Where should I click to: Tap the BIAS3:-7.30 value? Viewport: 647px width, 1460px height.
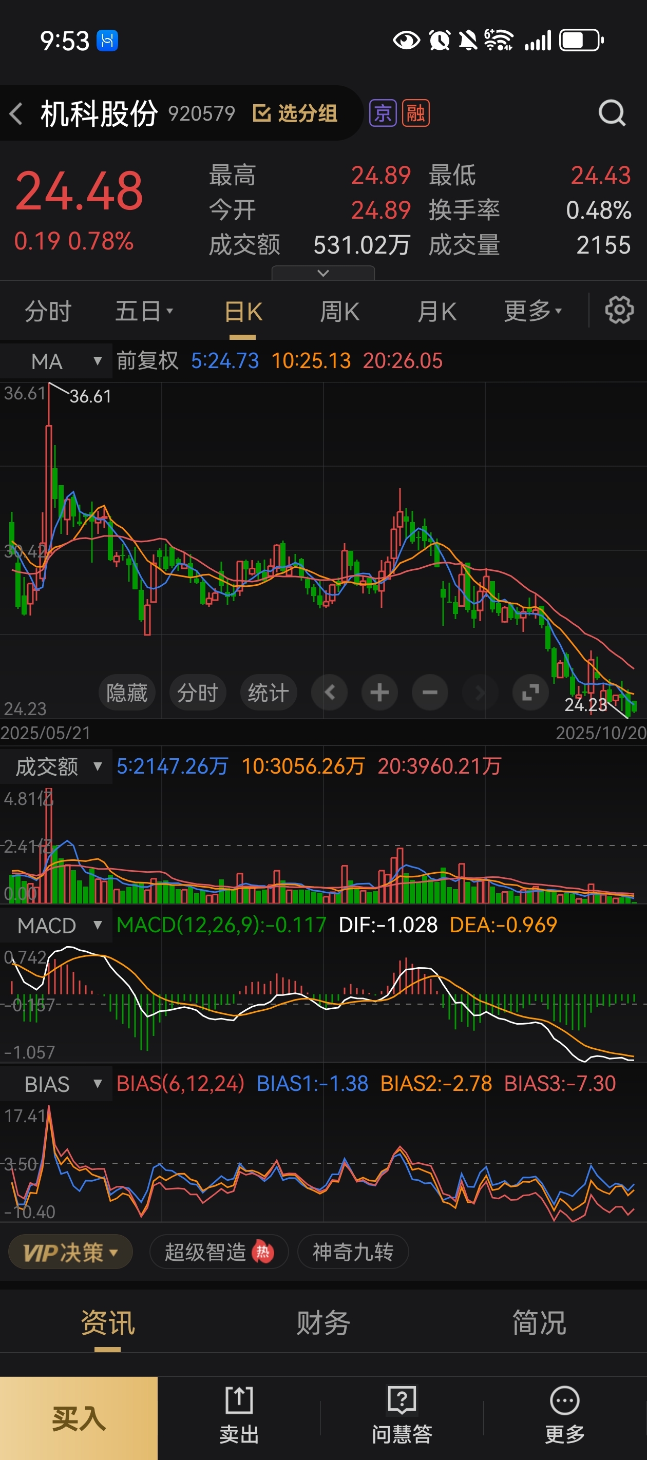point(560,1084)
